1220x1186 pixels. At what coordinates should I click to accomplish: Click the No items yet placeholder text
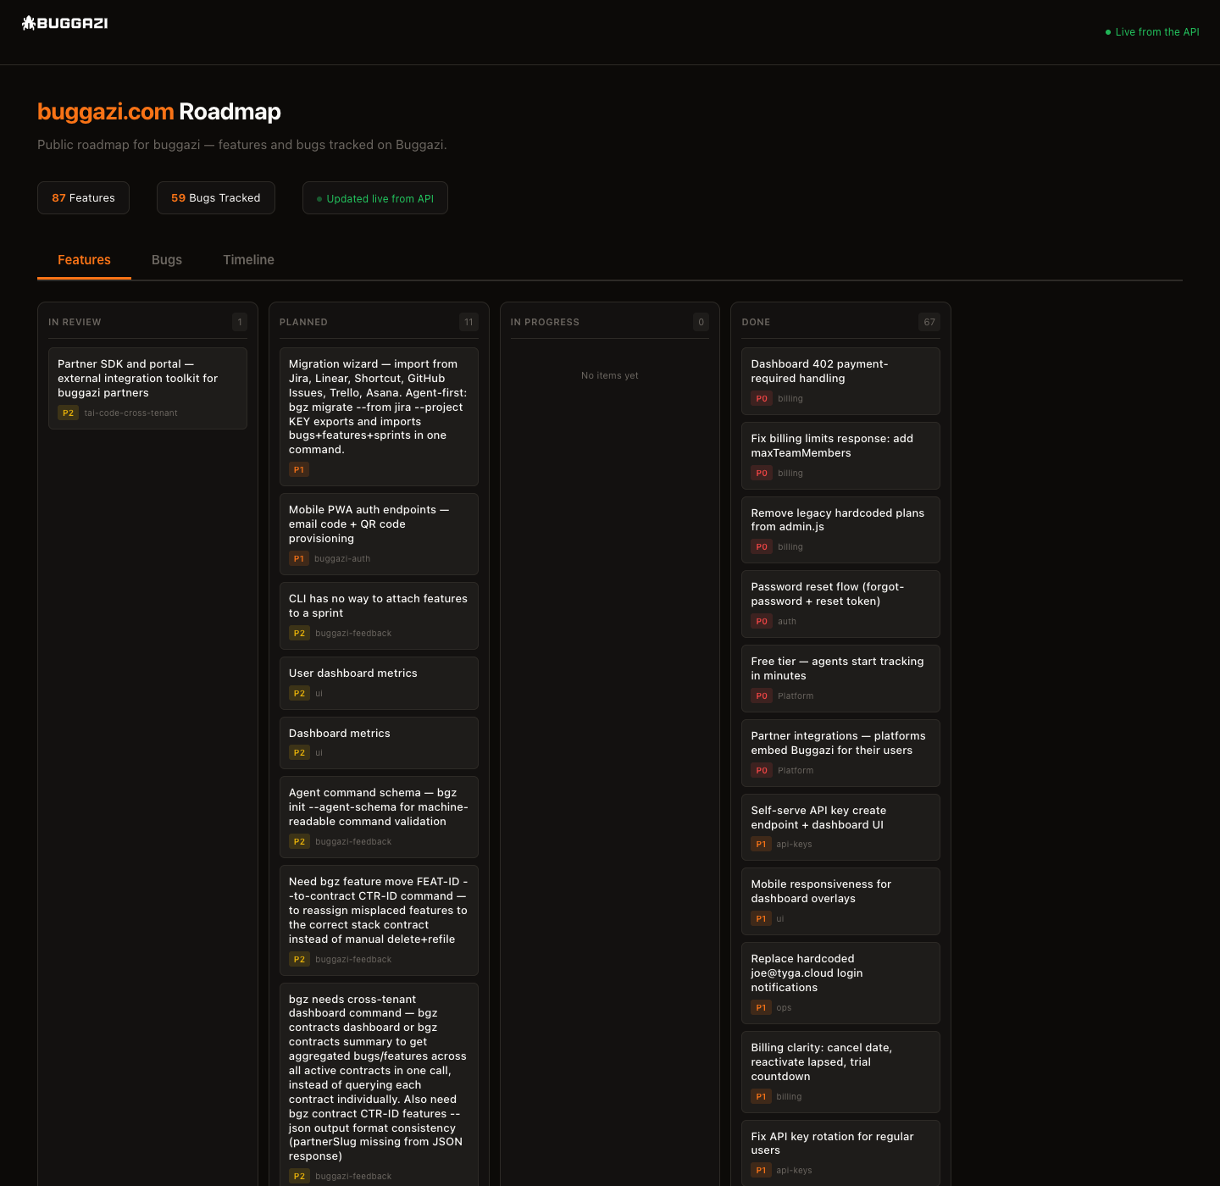click(x=610, y=375)
